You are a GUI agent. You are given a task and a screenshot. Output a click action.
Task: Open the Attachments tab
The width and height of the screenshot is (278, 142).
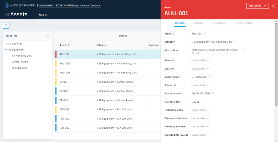[x=244, y=23]
